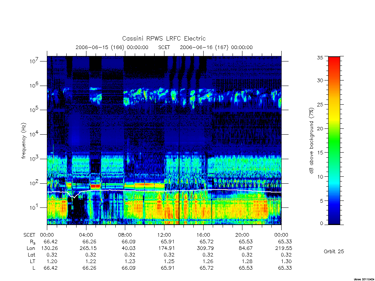Click the Lon value 174.91
The image size is (375, 281).
168,248
